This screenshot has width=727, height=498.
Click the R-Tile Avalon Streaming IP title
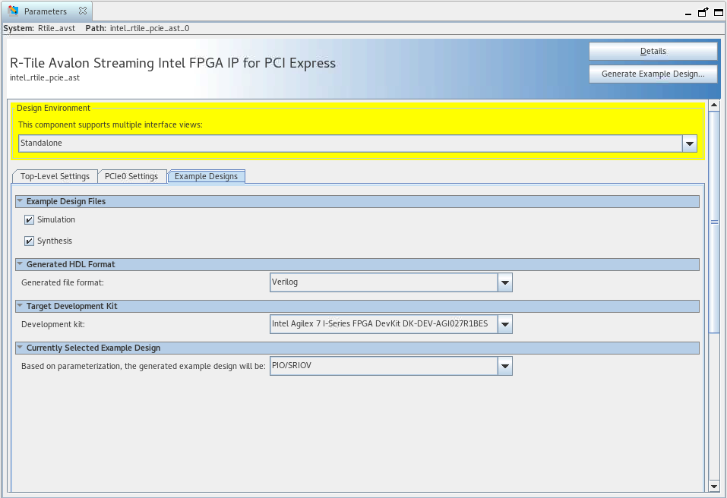172,63
